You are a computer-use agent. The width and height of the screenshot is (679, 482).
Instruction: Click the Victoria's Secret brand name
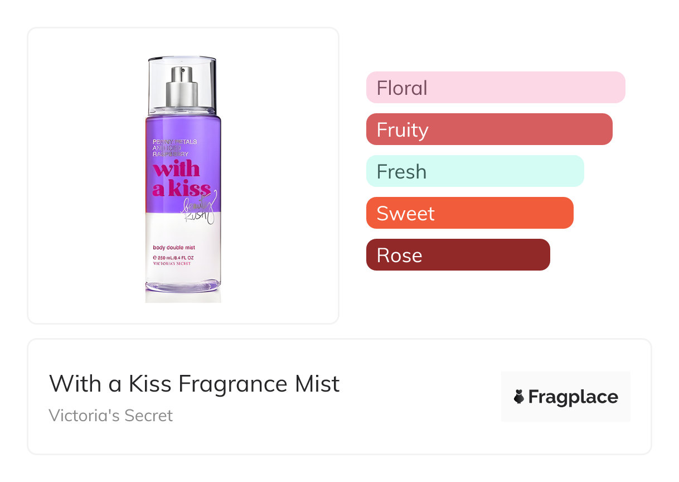[110, 416]
